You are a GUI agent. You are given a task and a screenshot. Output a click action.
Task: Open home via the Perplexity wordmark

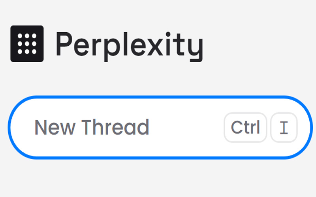(129, 44)
